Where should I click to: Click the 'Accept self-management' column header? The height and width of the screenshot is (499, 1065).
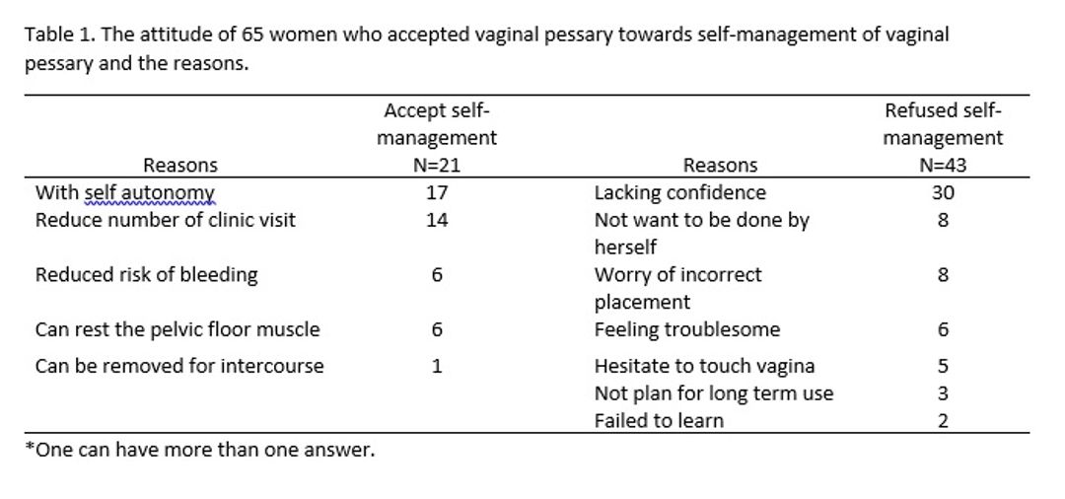pos(437,138)
